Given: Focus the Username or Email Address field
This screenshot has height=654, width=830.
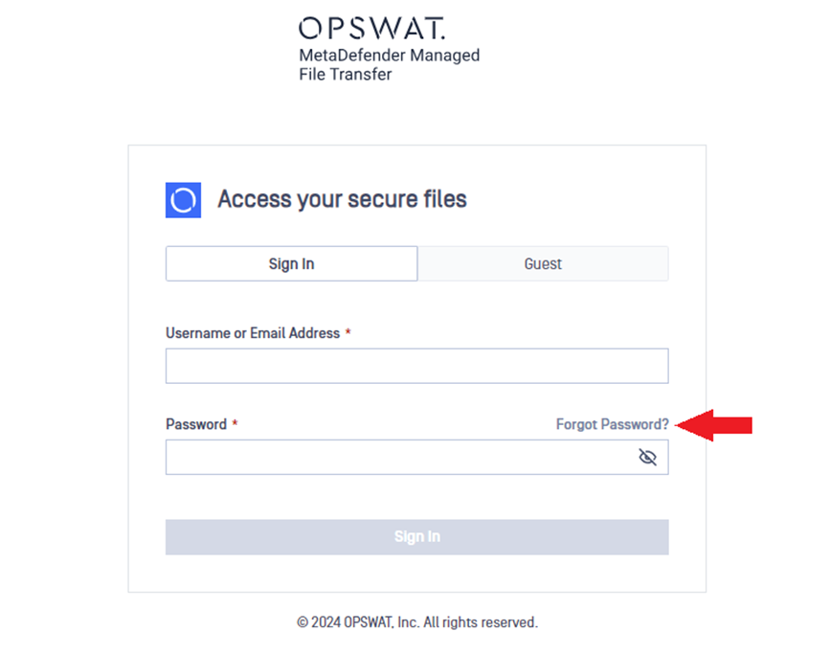Looking at the screenshot, I should [417, 366].
